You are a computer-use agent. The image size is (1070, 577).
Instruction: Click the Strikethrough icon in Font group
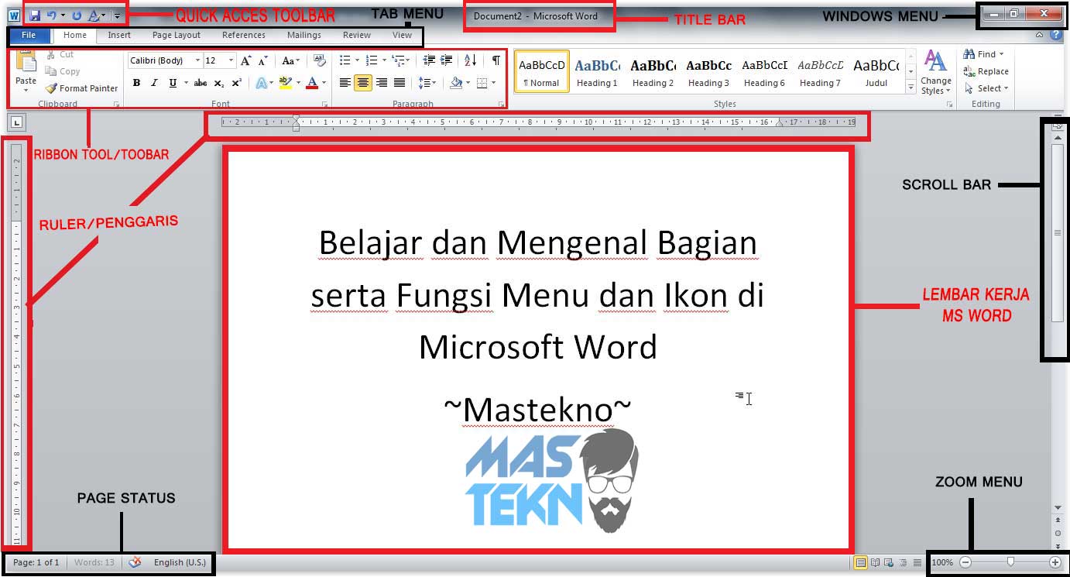coord(201,82)
